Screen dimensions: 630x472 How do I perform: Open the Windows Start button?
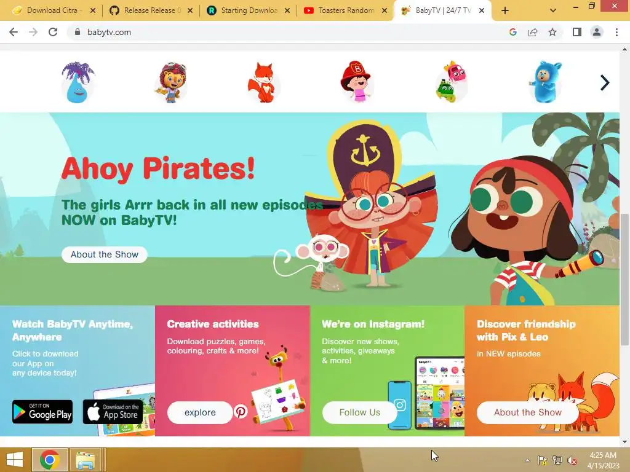point(15,460)
